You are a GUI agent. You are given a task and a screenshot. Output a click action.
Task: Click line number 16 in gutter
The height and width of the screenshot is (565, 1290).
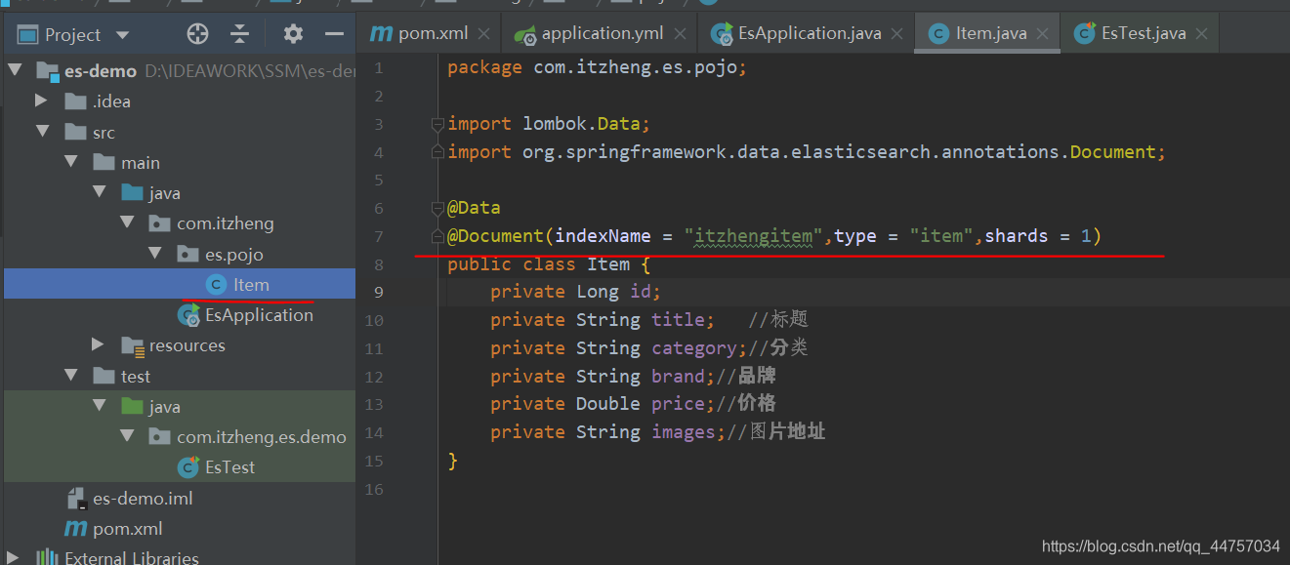[x=373, y=489]
